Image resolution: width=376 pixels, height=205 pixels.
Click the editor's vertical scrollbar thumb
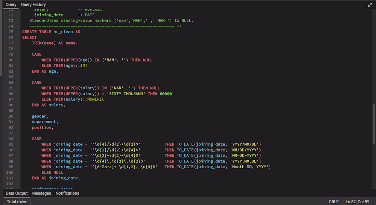(x=374, y=124)
